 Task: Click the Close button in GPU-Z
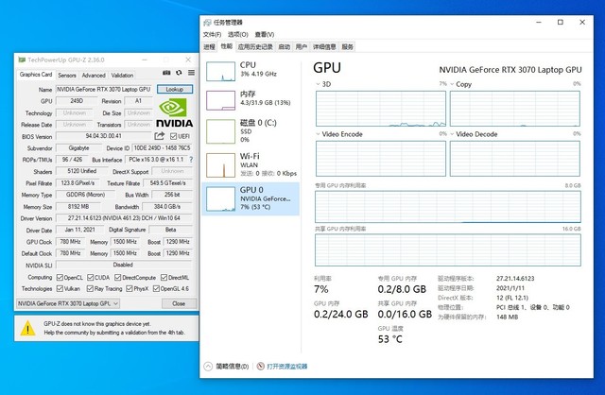pos(179,303)
